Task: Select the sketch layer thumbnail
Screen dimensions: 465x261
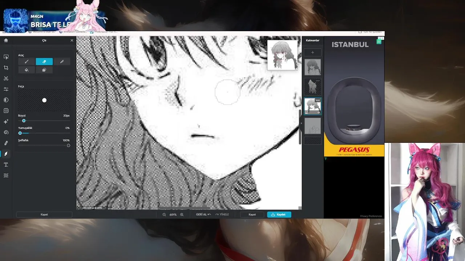Action: (x=312, y=126)
